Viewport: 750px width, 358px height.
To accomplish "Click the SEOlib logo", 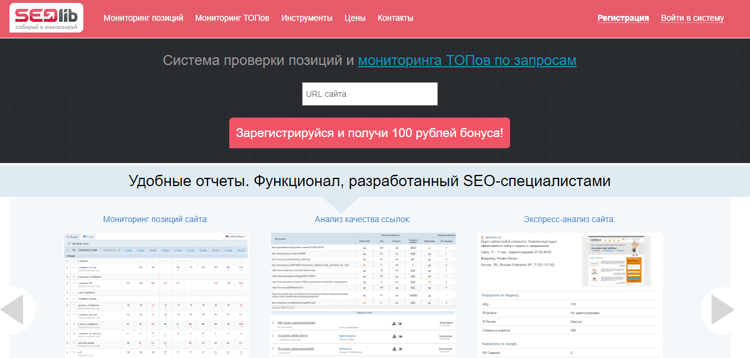I will tap(46, 18).
